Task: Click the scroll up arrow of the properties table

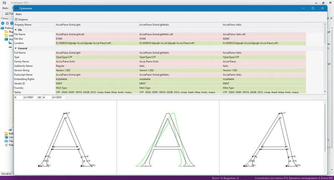Action: point(325,25)
